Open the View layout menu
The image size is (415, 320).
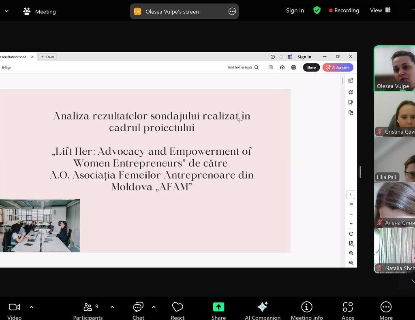coord(380,11)
